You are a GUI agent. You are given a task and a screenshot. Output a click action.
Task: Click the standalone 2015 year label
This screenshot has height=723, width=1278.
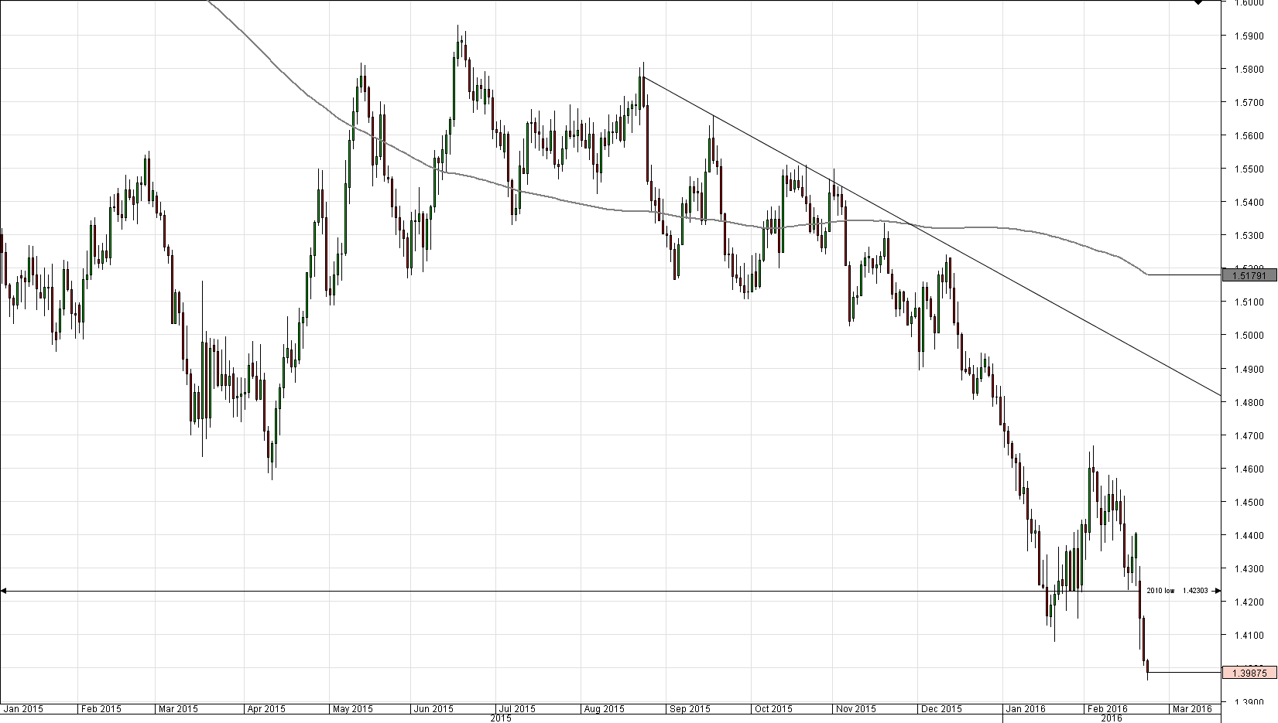[x=501, y=718]
